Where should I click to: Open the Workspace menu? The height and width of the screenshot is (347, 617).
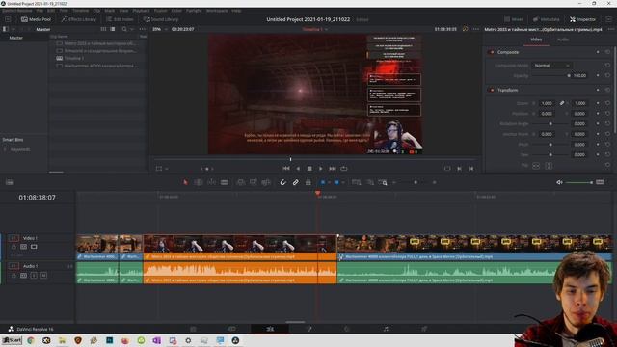click(217, 11)
